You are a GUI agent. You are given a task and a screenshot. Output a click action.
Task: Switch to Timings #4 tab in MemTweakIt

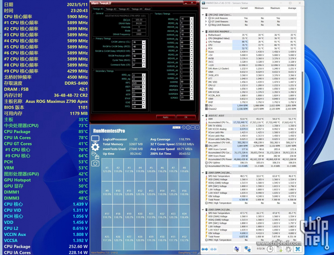[137, 9]
